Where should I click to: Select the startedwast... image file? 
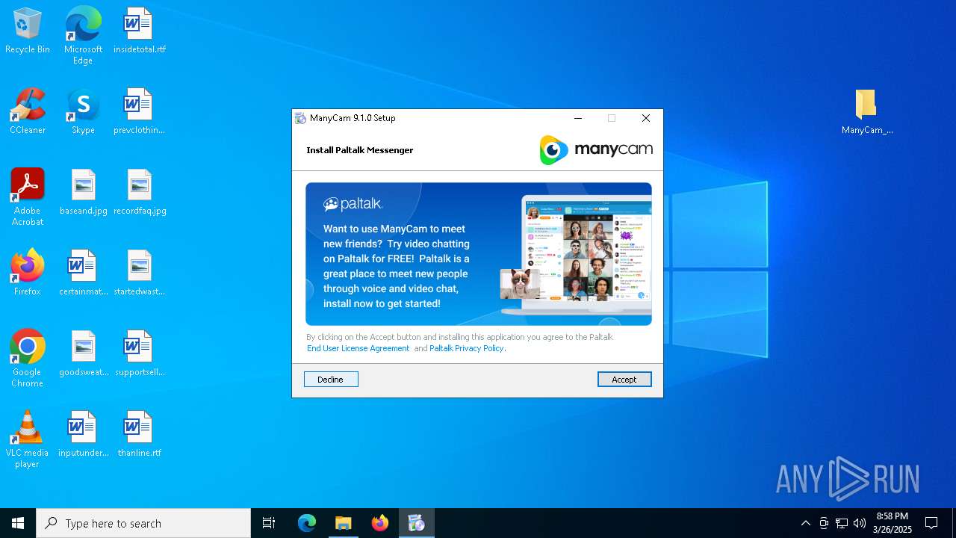coord(140,273)
